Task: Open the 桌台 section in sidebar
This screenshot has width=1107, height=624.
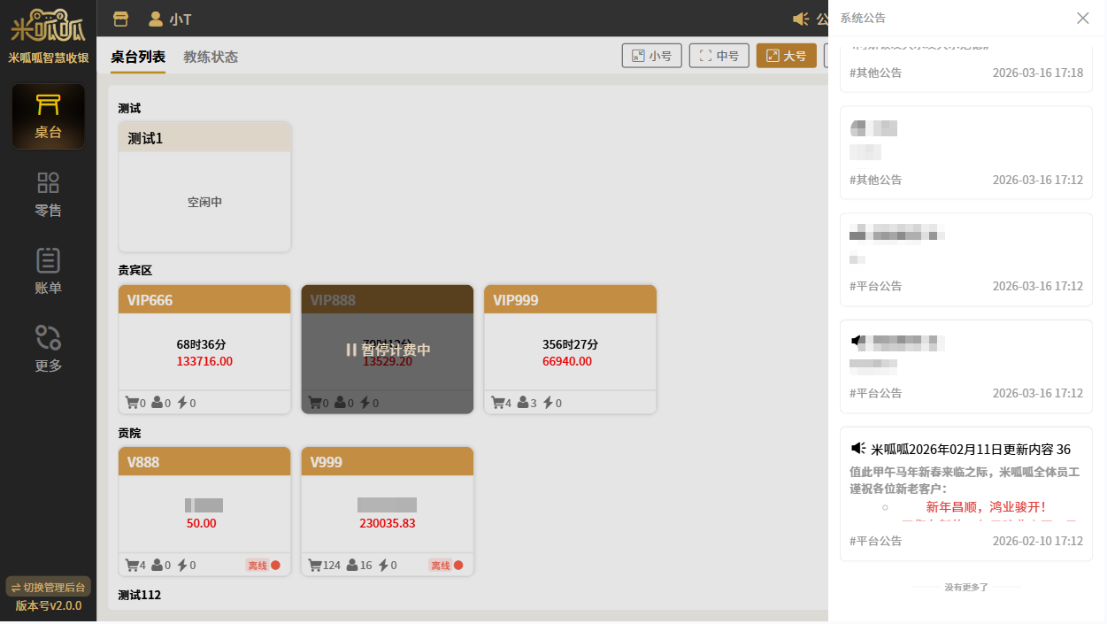Action: (48, 116)
